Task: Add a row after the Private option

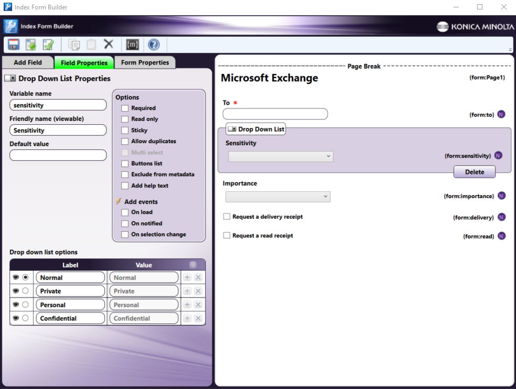Action: 187,291
